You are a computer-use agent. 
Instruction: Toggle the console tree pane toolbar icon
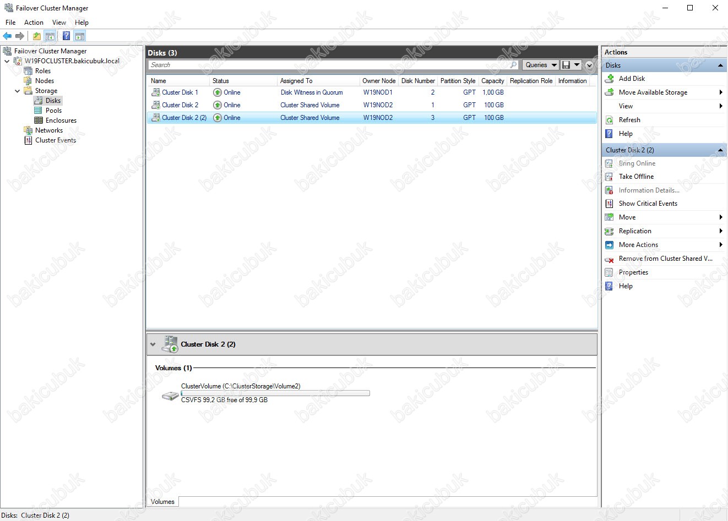click(x=50, y=36)
